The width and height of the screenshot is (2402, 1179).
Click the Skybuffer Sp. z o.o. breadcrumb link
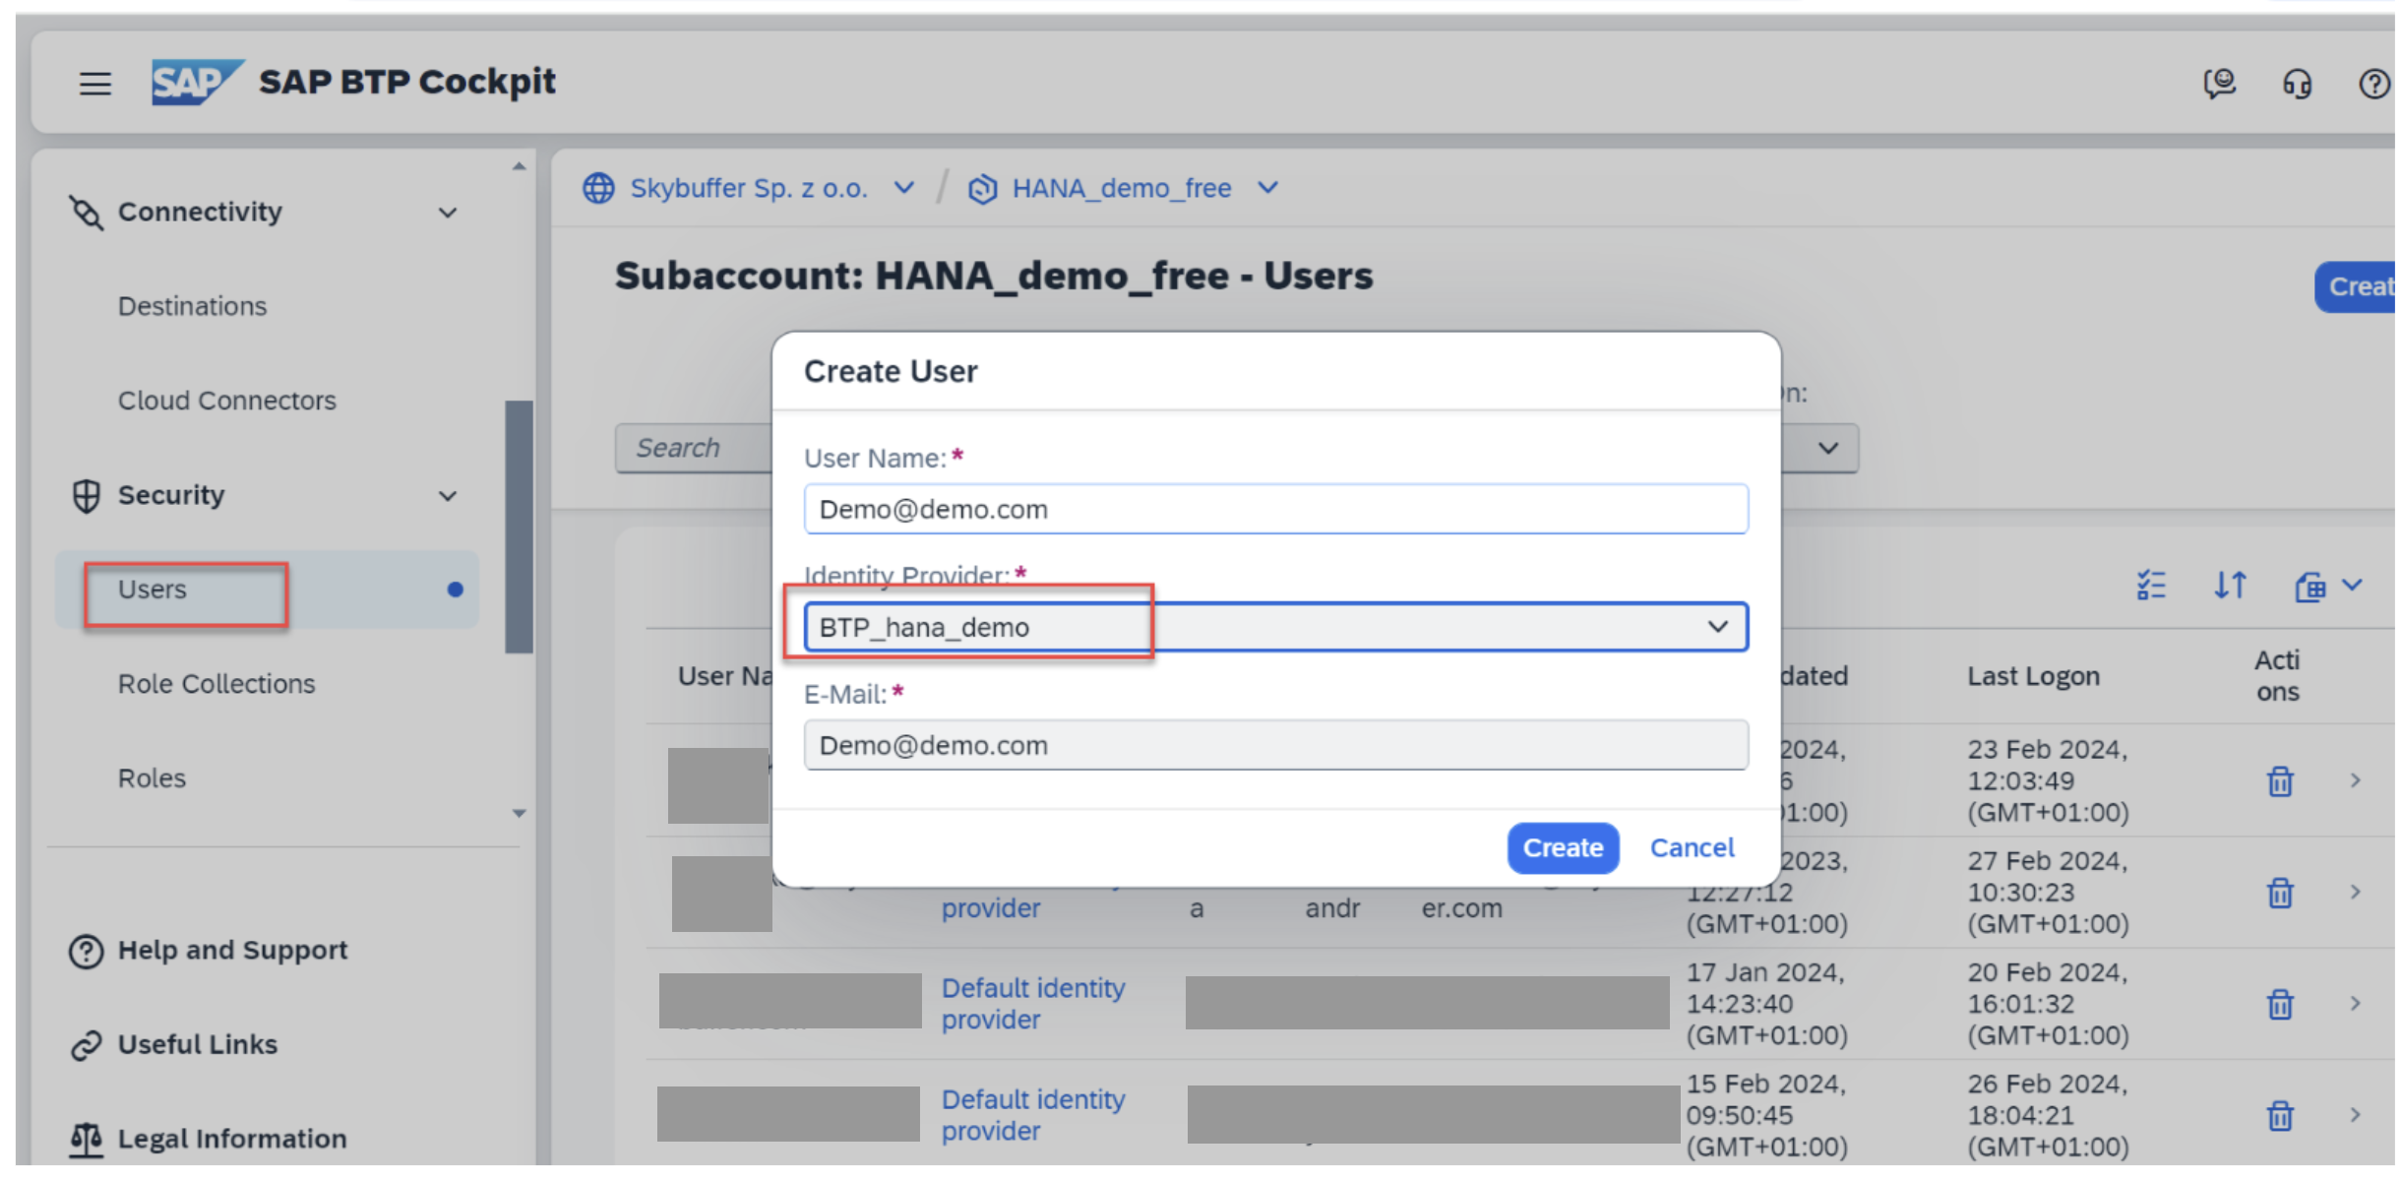[x=749, y=188]
